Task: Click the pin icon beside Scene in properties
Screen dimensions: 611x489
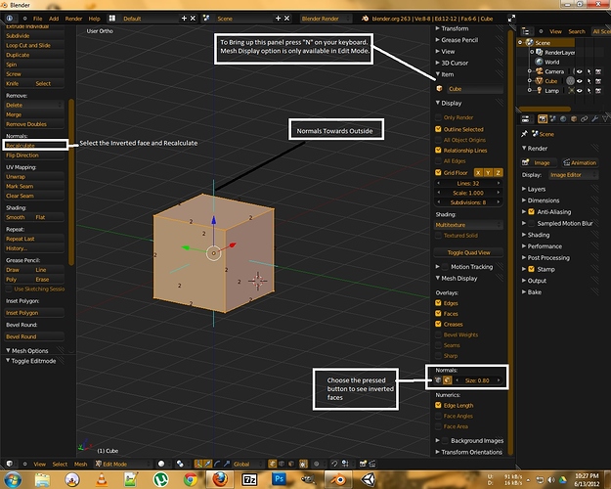Action: (525, 134)
